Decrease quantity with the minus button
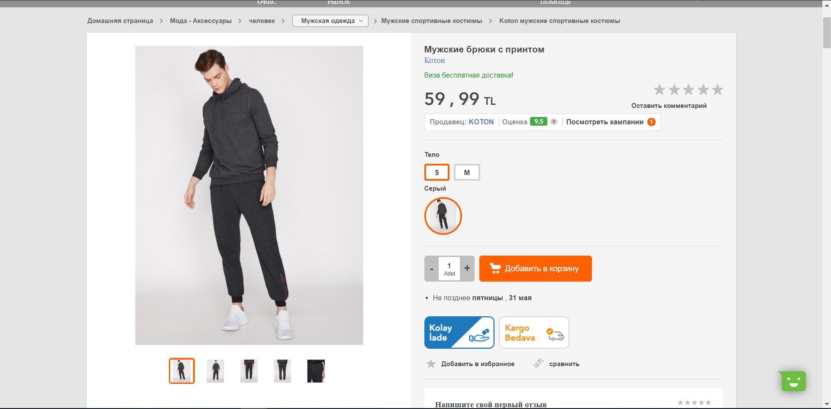Viewport: 831px width, 409px height. [432, 269]
